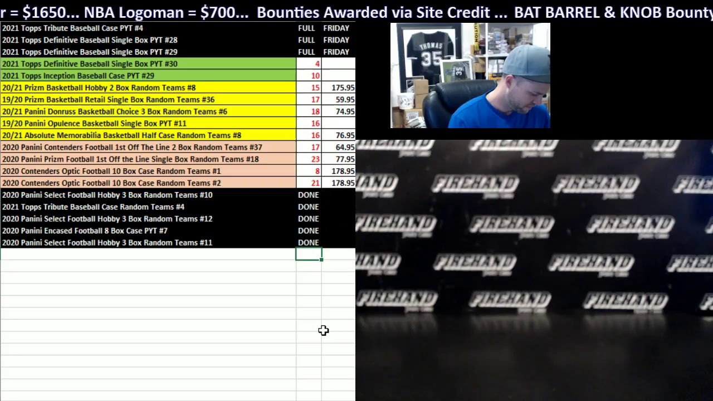Screen dimensions: 713x401
Task: Click spots-left cell 8 for Optic Football #1
Action: tap(309, 171)
